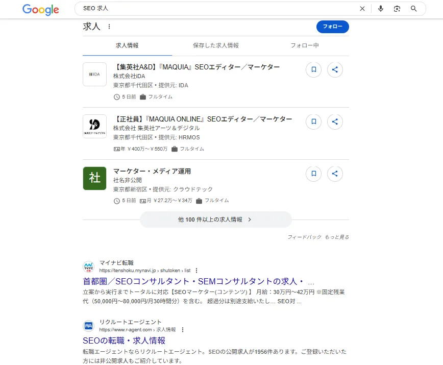Open 首都圏/SEOコンサルタント result title

199,281
